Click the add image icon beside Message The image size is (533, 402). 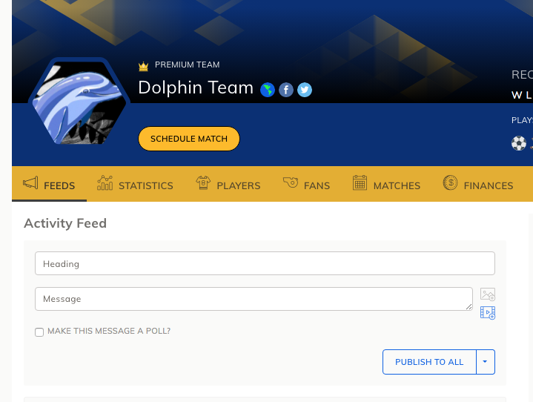click(488, 294)
